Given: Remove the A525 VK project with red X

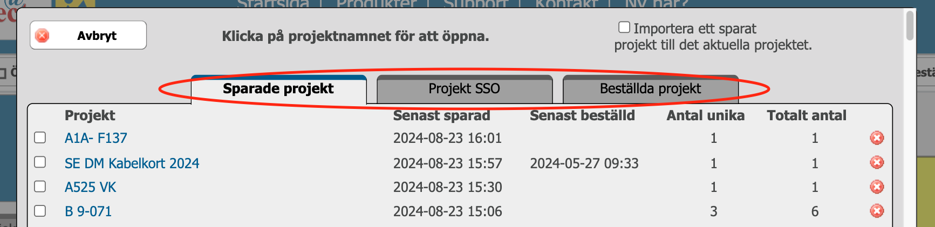Looking at the screenshot, I should pyautogui.click(x=877, y=187).
